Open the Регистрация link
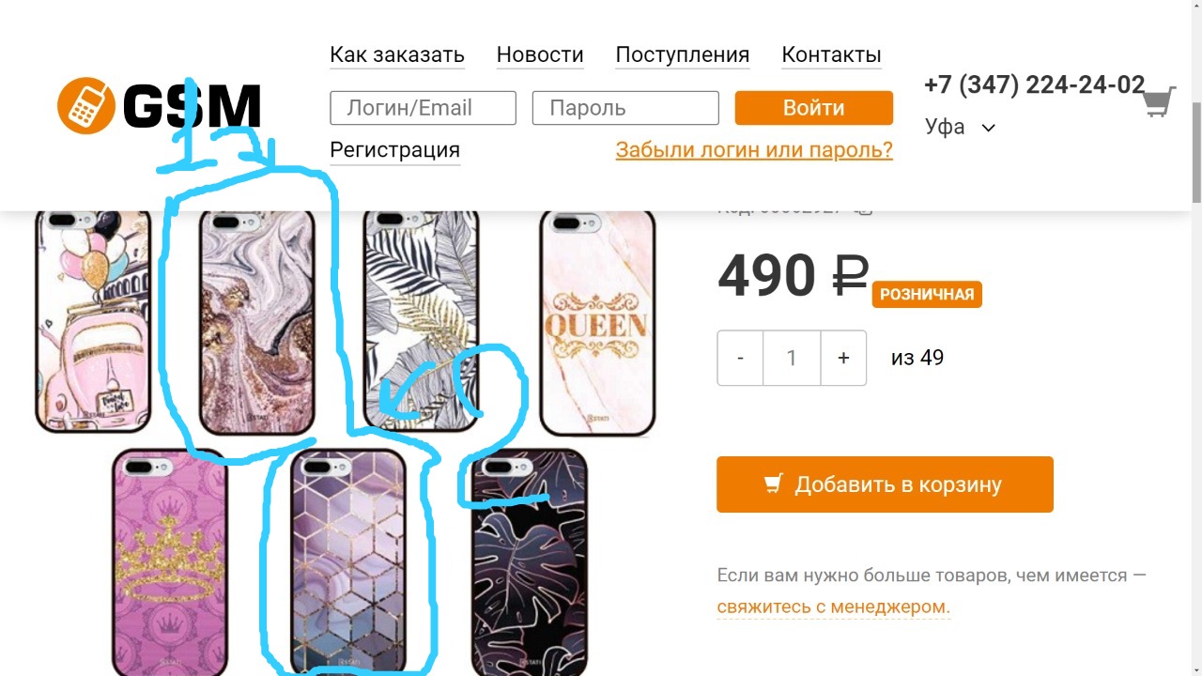Image resolution: width=1202 pixels, height=676 pixels. click(x=394, y=149)
